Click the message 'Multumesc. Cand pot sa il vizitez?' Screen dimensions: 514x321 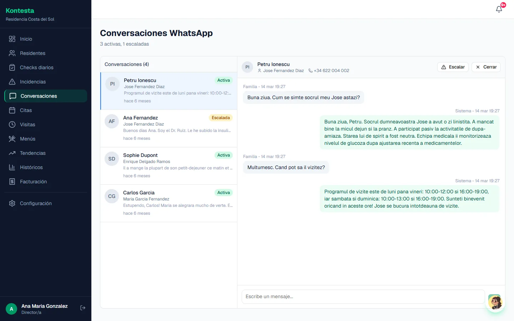coord(286,167)
